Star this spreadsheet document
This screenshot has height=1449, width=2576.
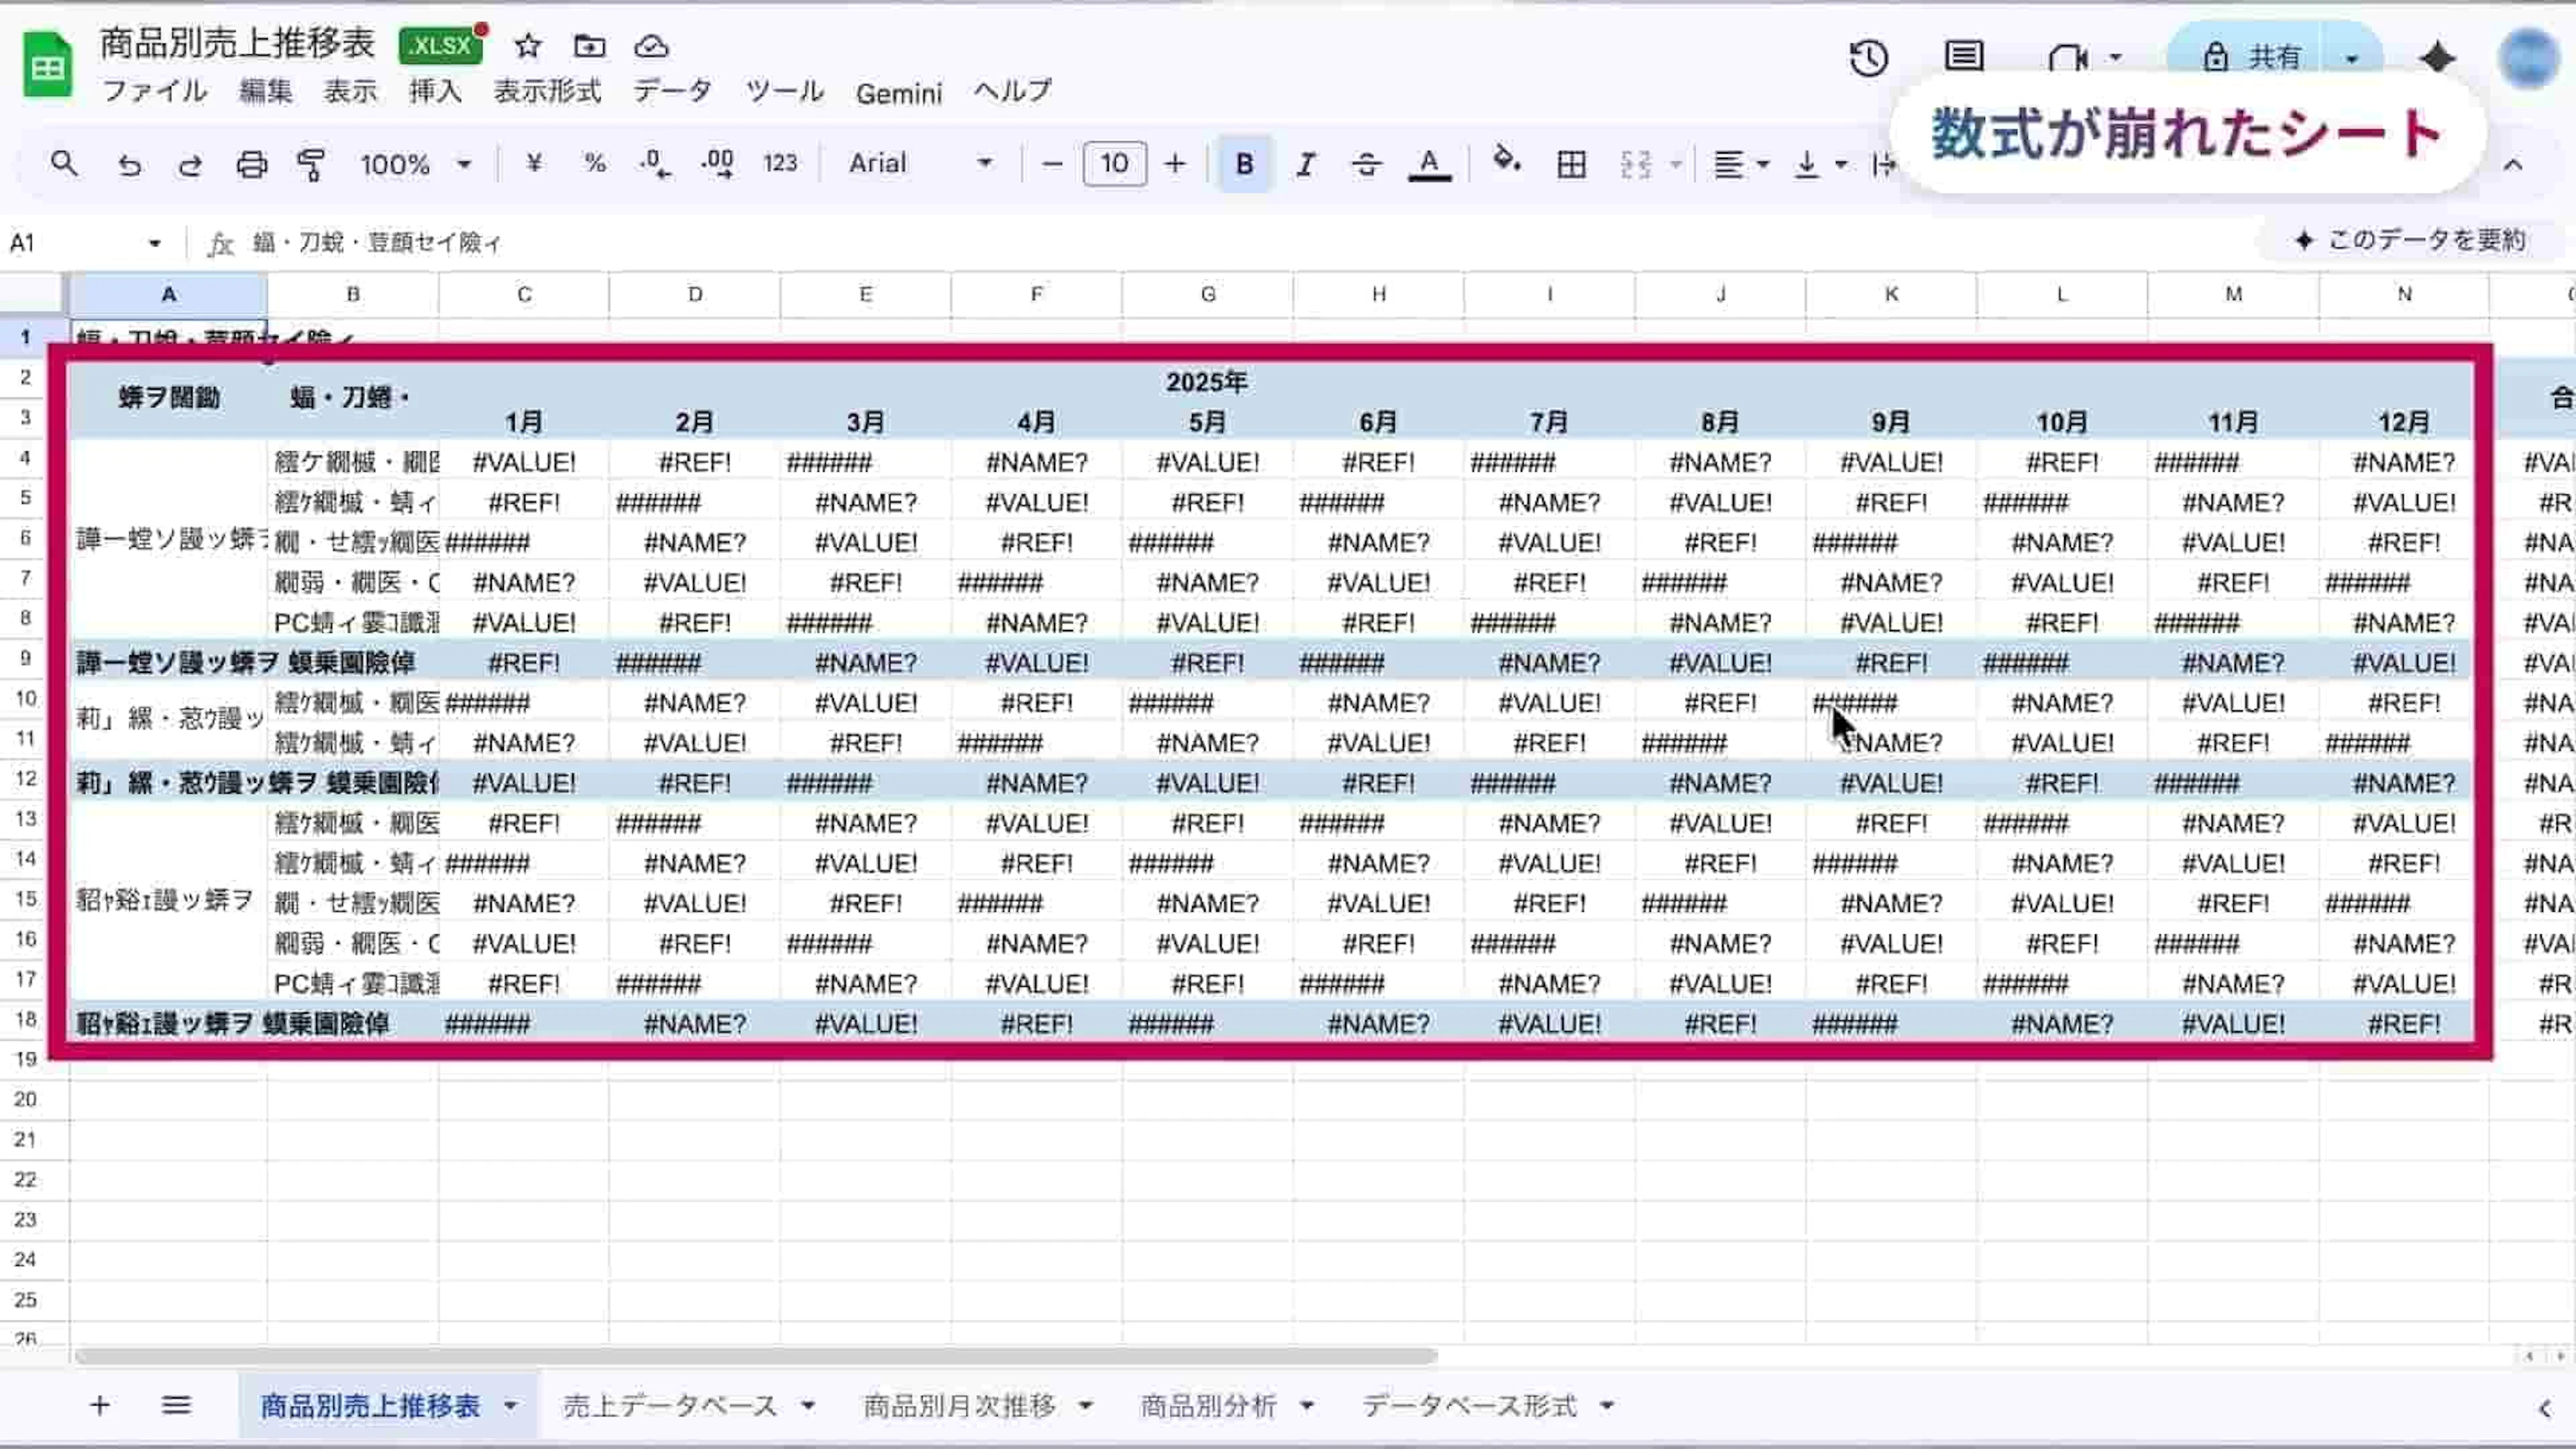click(x=527, y=46)
